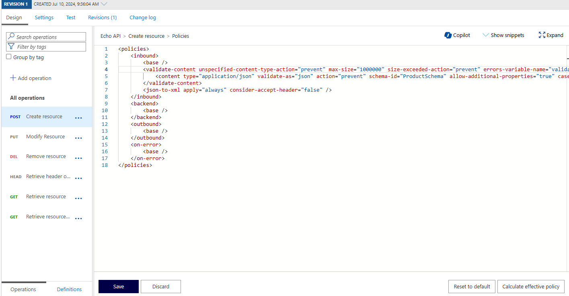Select PUT Modify Resource operation
The image size is (569, 296).
[x=47, y=137]
